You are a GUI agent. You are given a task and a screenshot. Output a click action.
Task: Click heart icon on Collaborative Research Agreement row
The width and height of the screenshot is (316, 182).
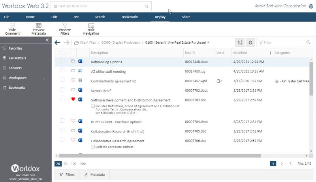click(73, 140)
